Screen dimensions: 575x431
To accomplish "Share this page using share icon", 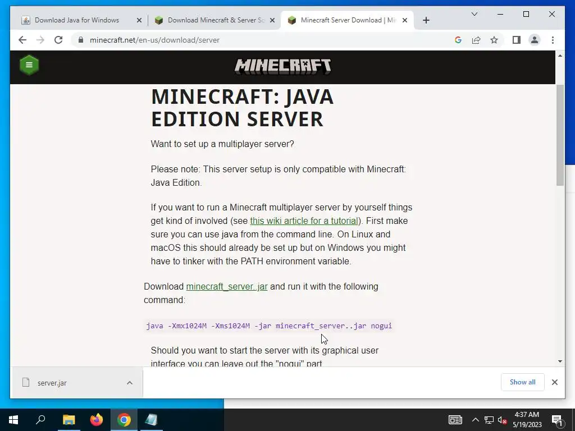I will point(476,40).
